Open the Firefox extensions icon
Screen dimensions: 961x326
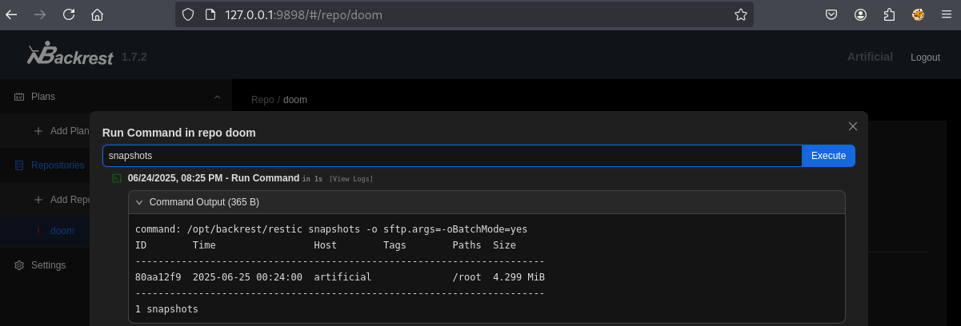click(x=889, y=14)
